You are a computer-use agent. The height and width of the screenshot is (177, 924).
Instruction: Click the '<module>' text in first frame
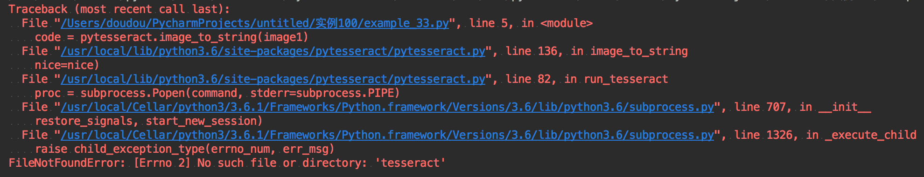click(x=567, y=23)
